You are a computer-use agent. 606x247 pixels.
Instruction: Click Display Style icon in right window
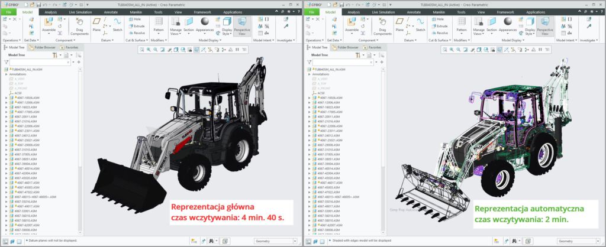(530, 22)
